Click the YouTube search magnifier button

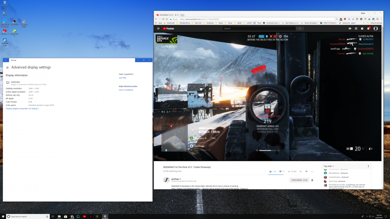tap(300, 28)
